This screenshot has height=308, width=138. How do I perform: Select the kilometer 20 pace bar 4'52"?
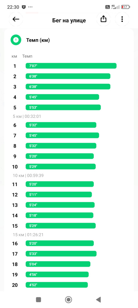[57, 285]
